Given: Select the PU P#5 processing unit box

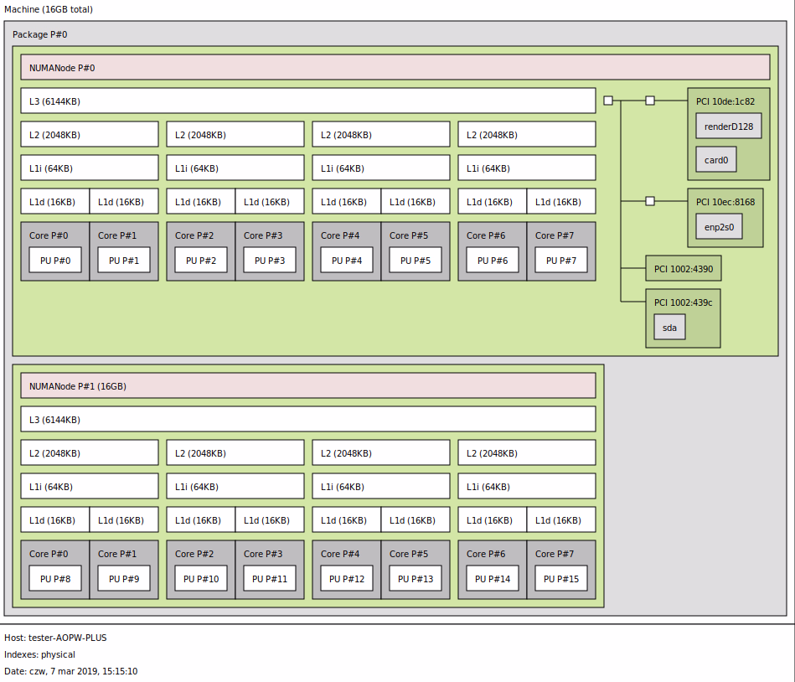Looking at the screenshot, I should [x=416, y=261].
